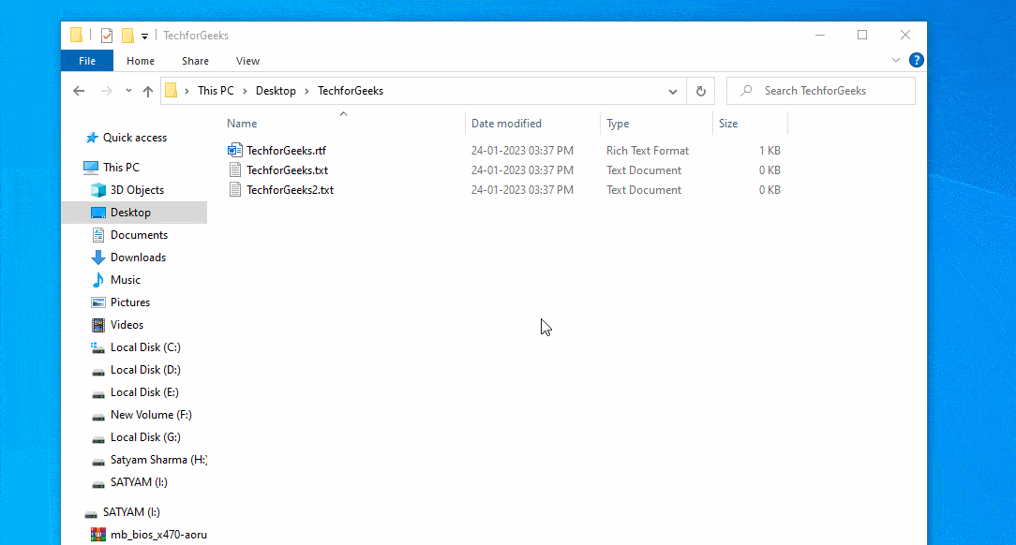Click the Search TechforGeeks input field

(x=821, y=91)
